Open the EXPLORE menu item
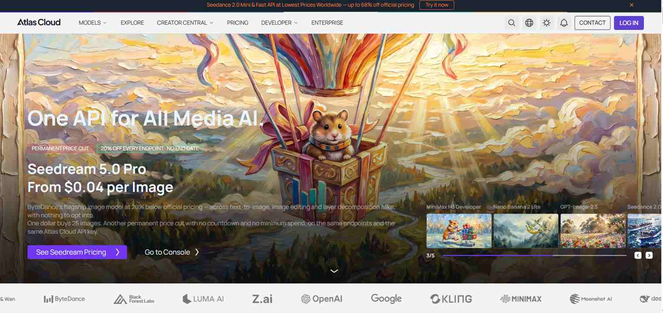 pyautogui.click(x=132, y=23)
